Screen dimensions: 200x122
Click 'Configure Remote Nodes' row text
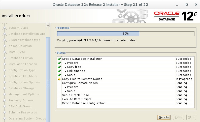(80, 83)
